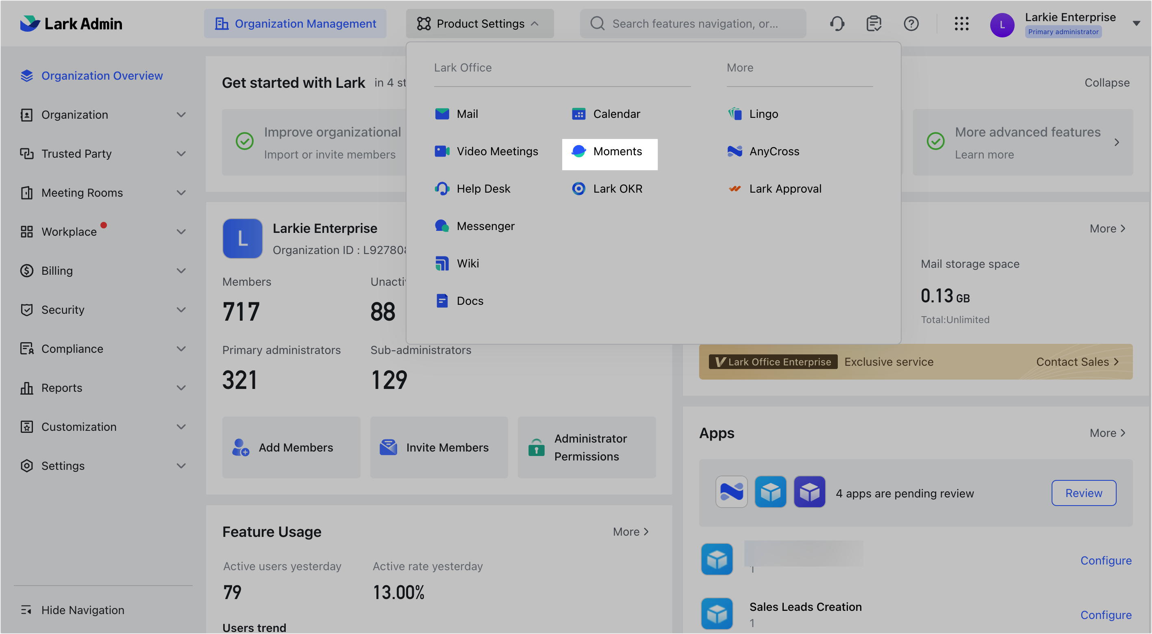Click Invite Members button

(439, 447)
